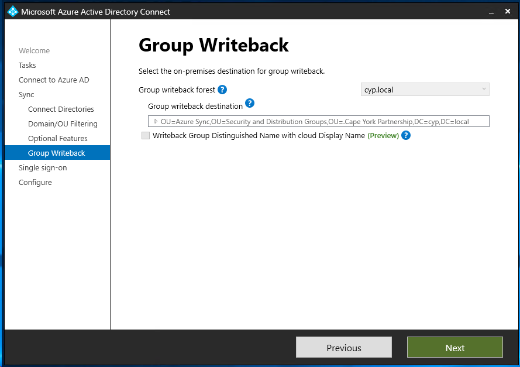Viewport: 520px width, 367px height.
Task: Select Group Writeback in sidebar
Action: point(57,153)
